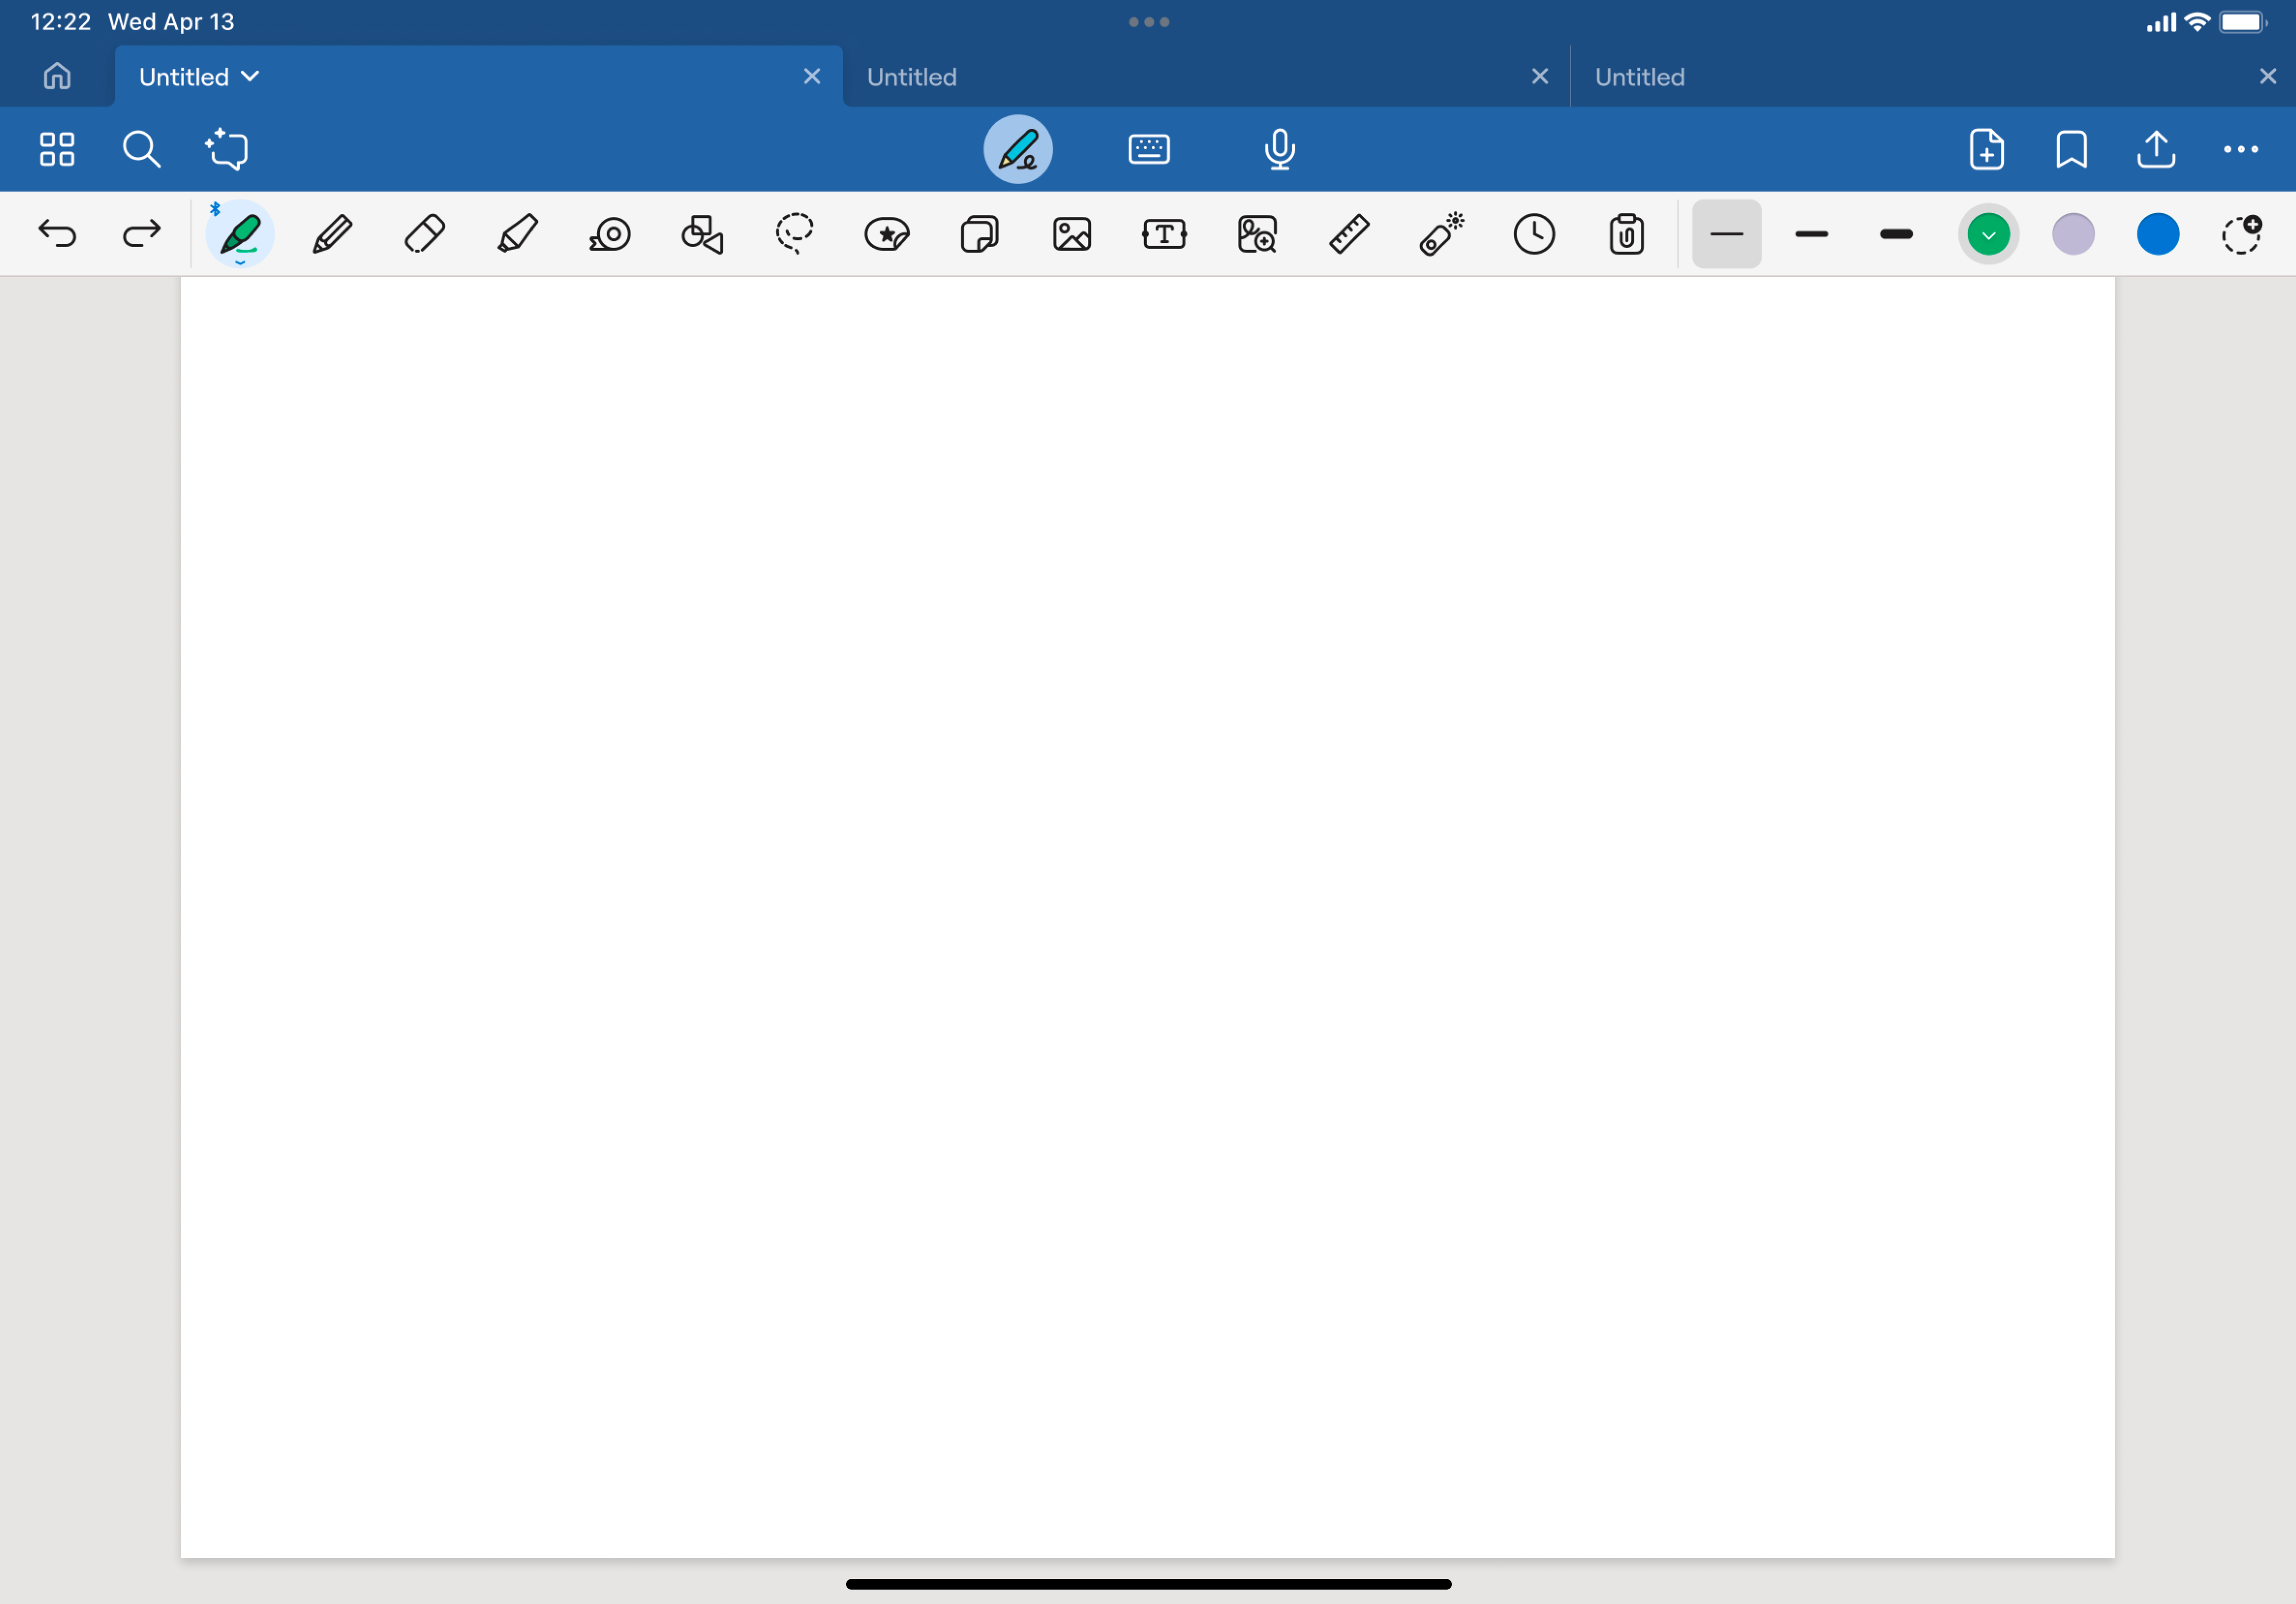Select the tape tool

[610, 234]
